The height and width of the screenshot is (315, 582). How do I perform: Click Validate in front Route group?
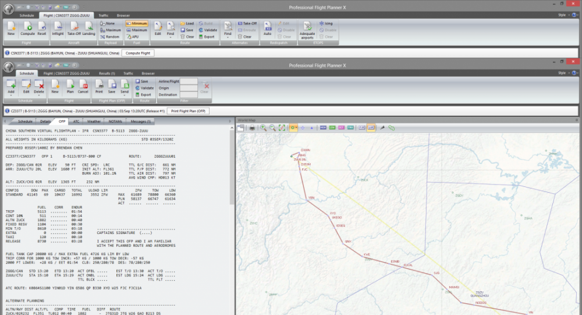pyautogui.click(x=144, y=88)
